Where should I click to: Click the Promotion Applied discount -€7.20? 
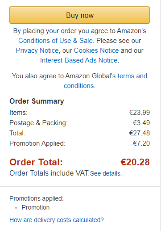pyautogui.click(x=140, y=143)
